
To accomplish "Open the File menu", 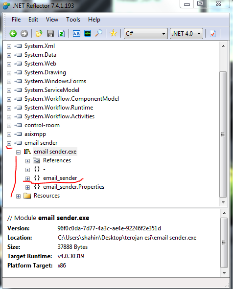I will (16, 20).
